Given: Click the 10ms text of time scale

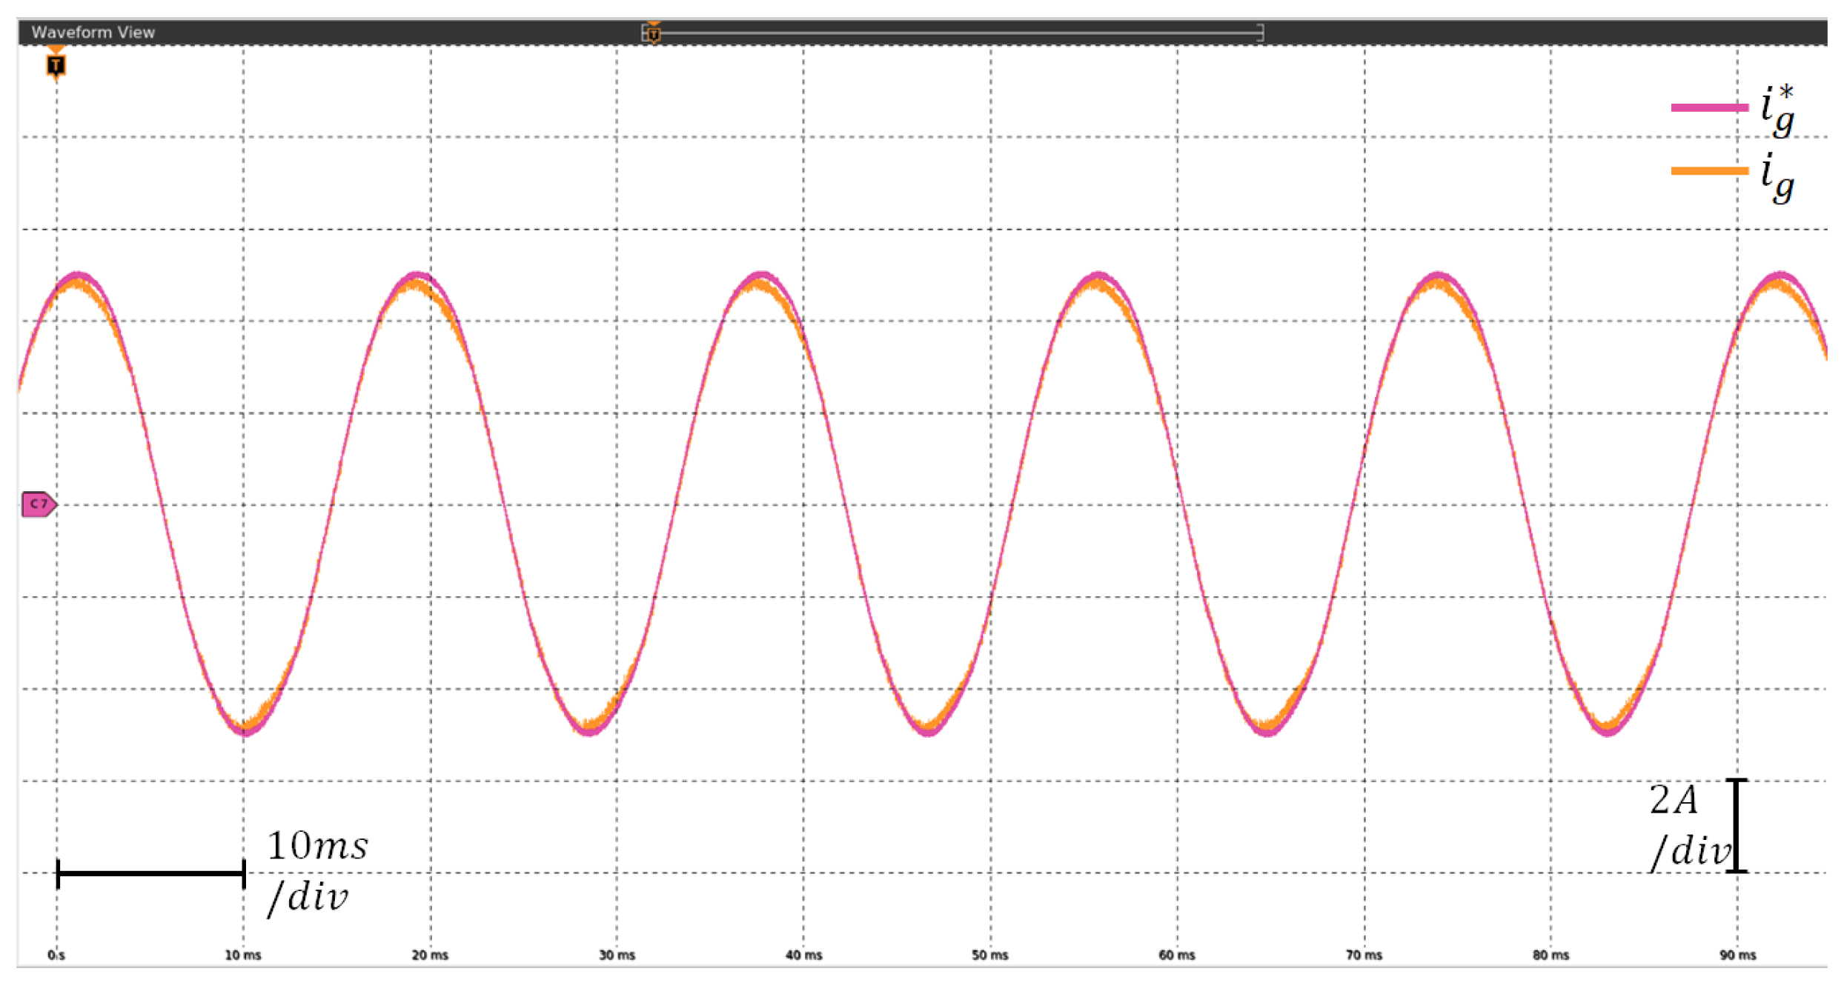Looking at the screenshot, I should pyautogui.click(x=317, y=846).
